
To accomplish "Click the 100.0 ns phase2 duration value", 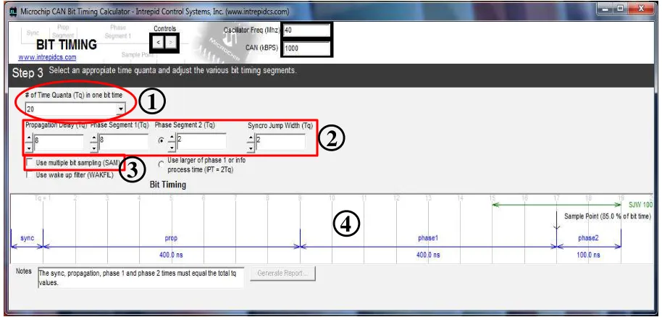I will click(x=589, y=255).
